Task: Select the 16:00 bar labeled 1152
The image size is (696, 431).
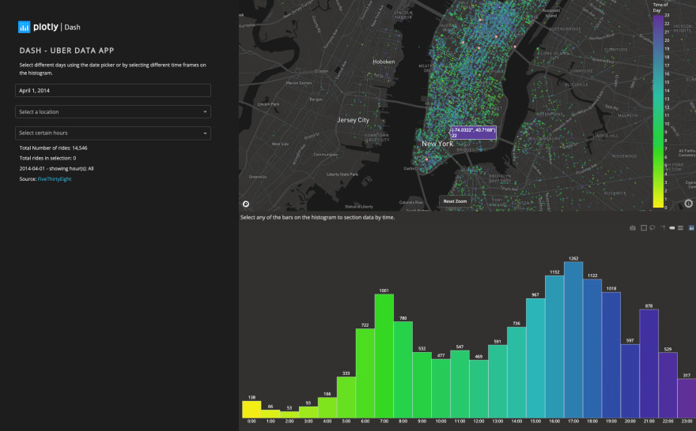Action: [x=554, y=347]
